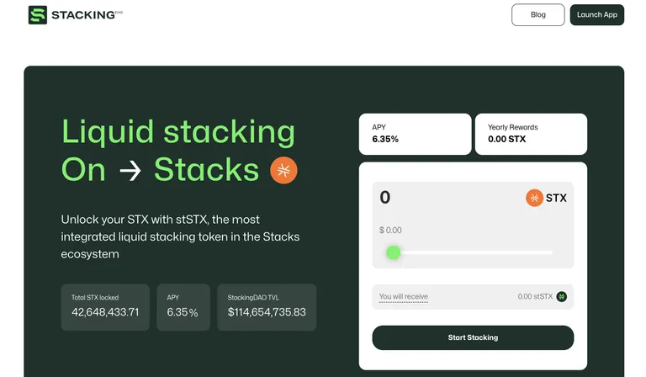Click the orange Stacks icon in the headline
Image resolution: width=646 pixels, height=377 pixels.
coord(283,170)
